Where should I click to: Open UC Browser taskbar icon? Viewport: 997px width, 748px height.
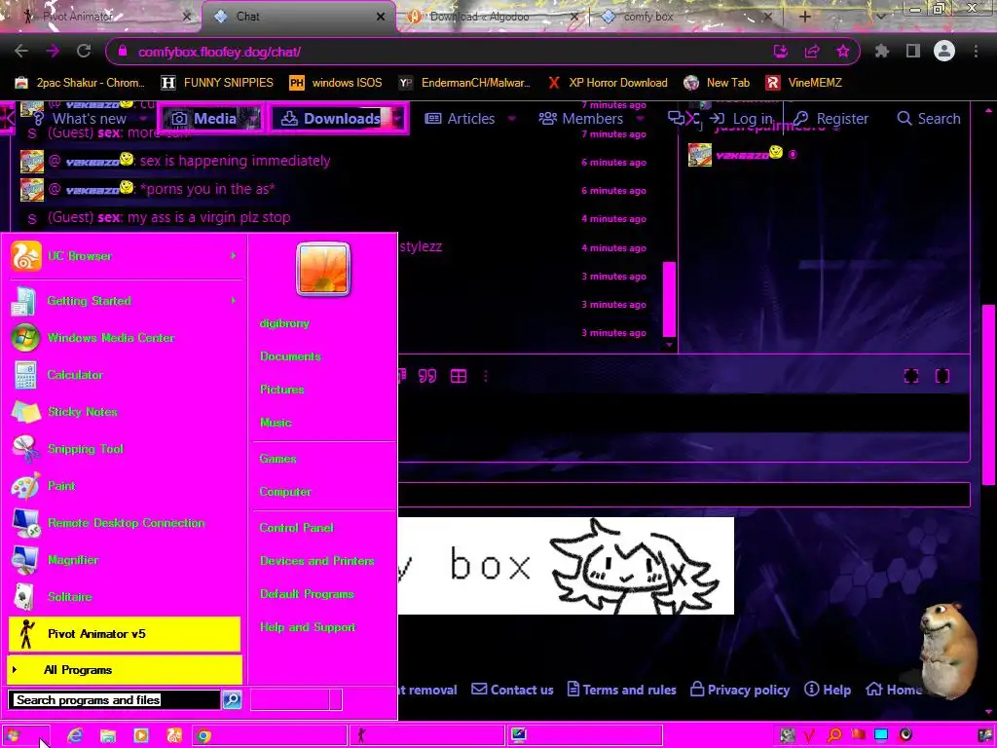(174, 735)
